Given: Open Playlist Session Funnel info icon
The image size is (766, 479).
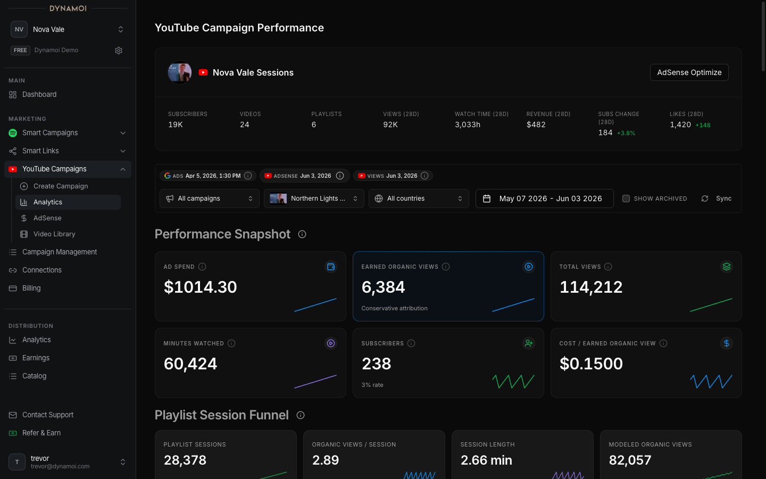Looking at the screenshot, I should pyautogui.click(x=301, y=415).
